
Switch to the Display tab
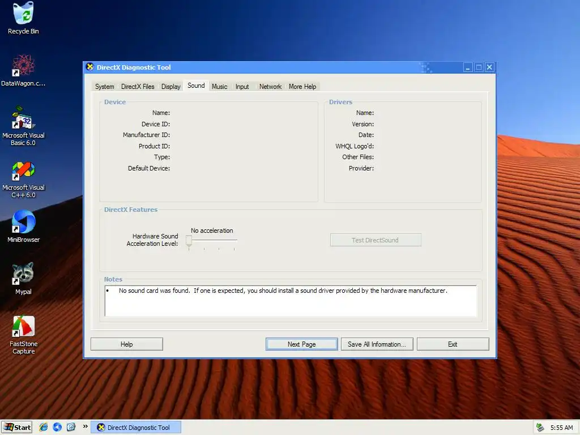point(170,87)
